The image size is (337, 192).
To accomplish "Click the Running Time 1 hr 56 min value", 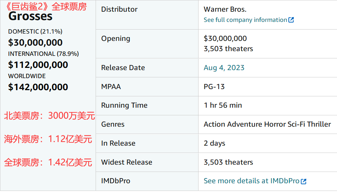I will pyautogui.click(x=223, y=105).
